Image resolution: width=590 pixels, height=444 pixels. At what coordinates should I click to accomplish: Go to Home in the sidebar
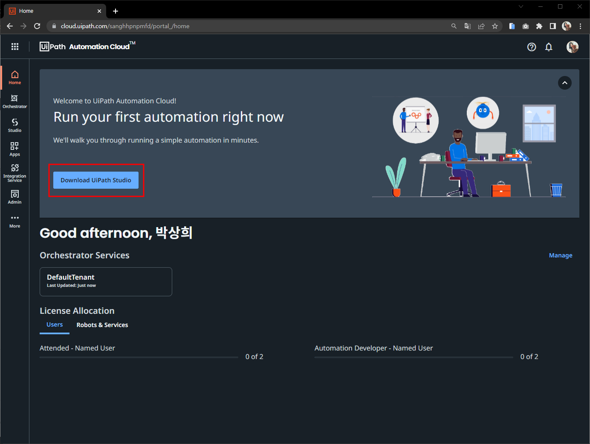pos(15,78)
